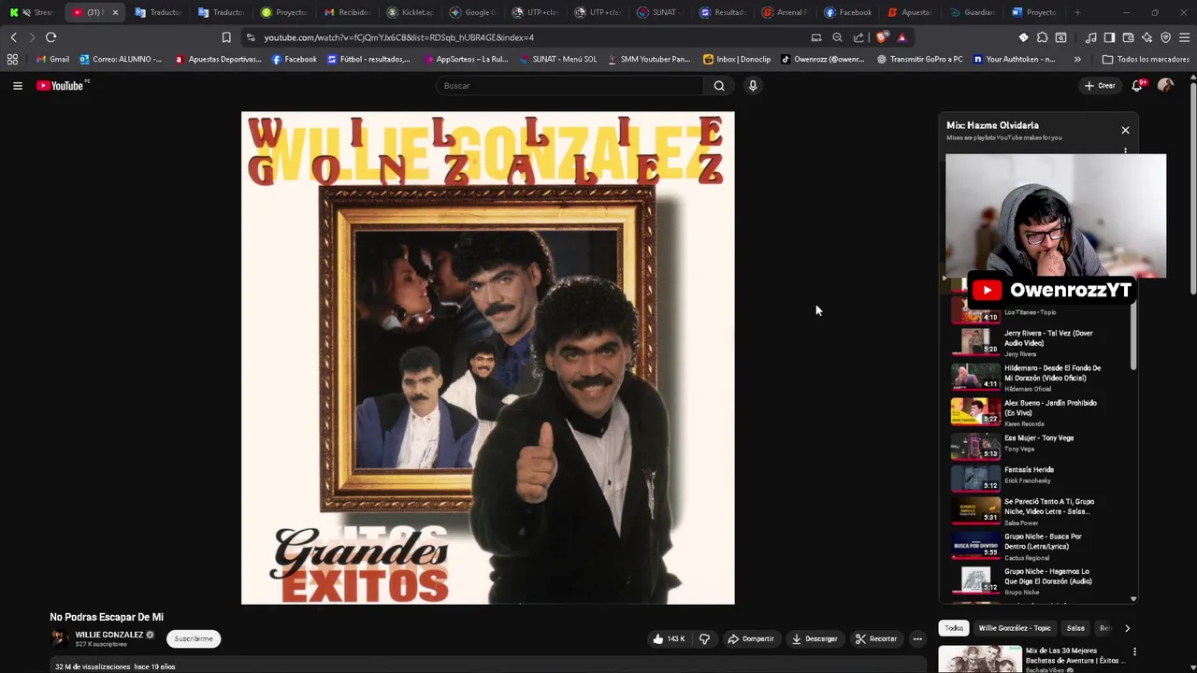Open the Crear create menu
This screenshot has height=673, width=1197.
(x=1100, y=85)
